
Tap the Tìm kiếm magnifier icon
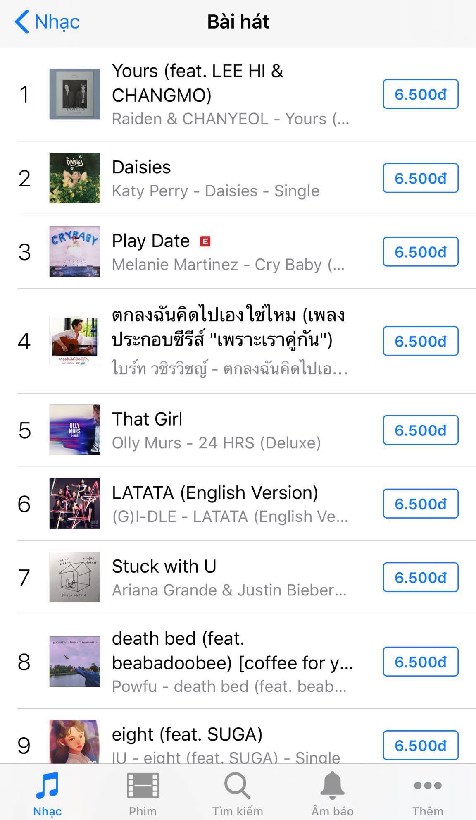[237, 786]
